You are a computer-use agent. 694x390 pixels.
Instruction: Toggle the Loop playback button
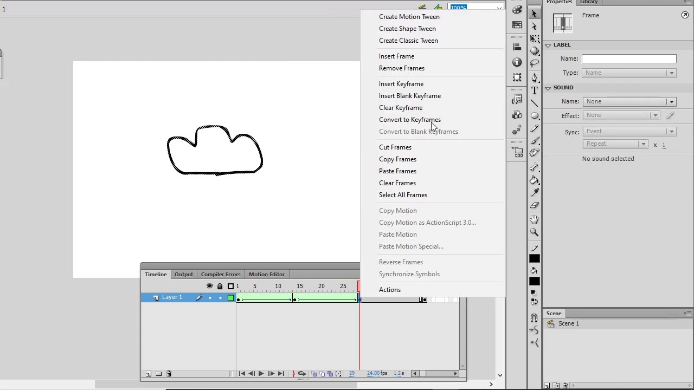[301, 373]
